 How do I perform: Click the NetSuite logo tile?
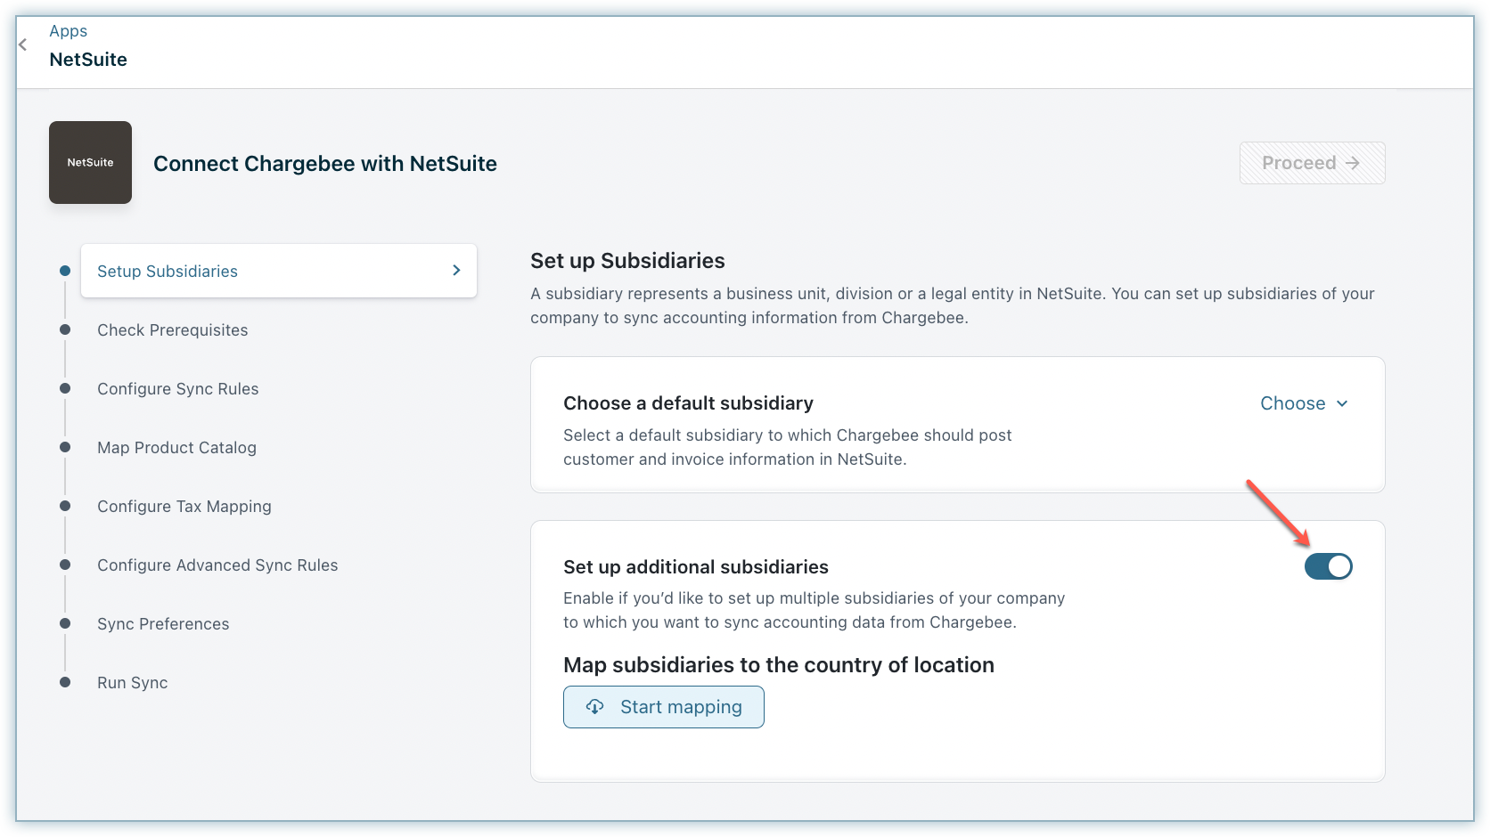(x=90, y=162)
